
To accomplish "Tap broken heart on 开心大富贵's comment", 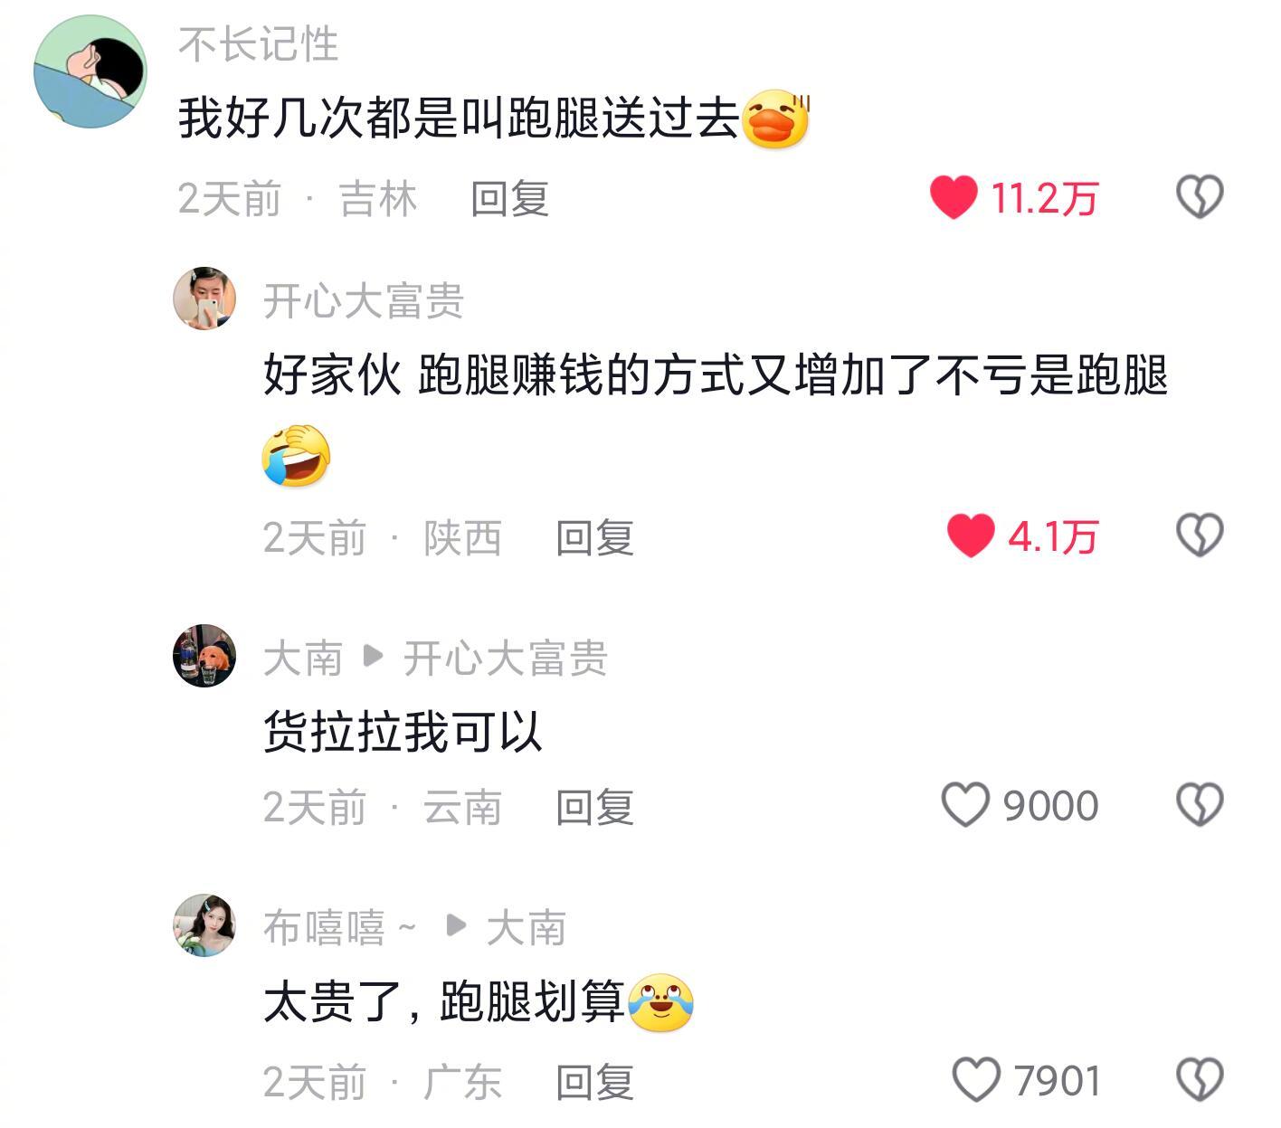I will coord(1200,536).
